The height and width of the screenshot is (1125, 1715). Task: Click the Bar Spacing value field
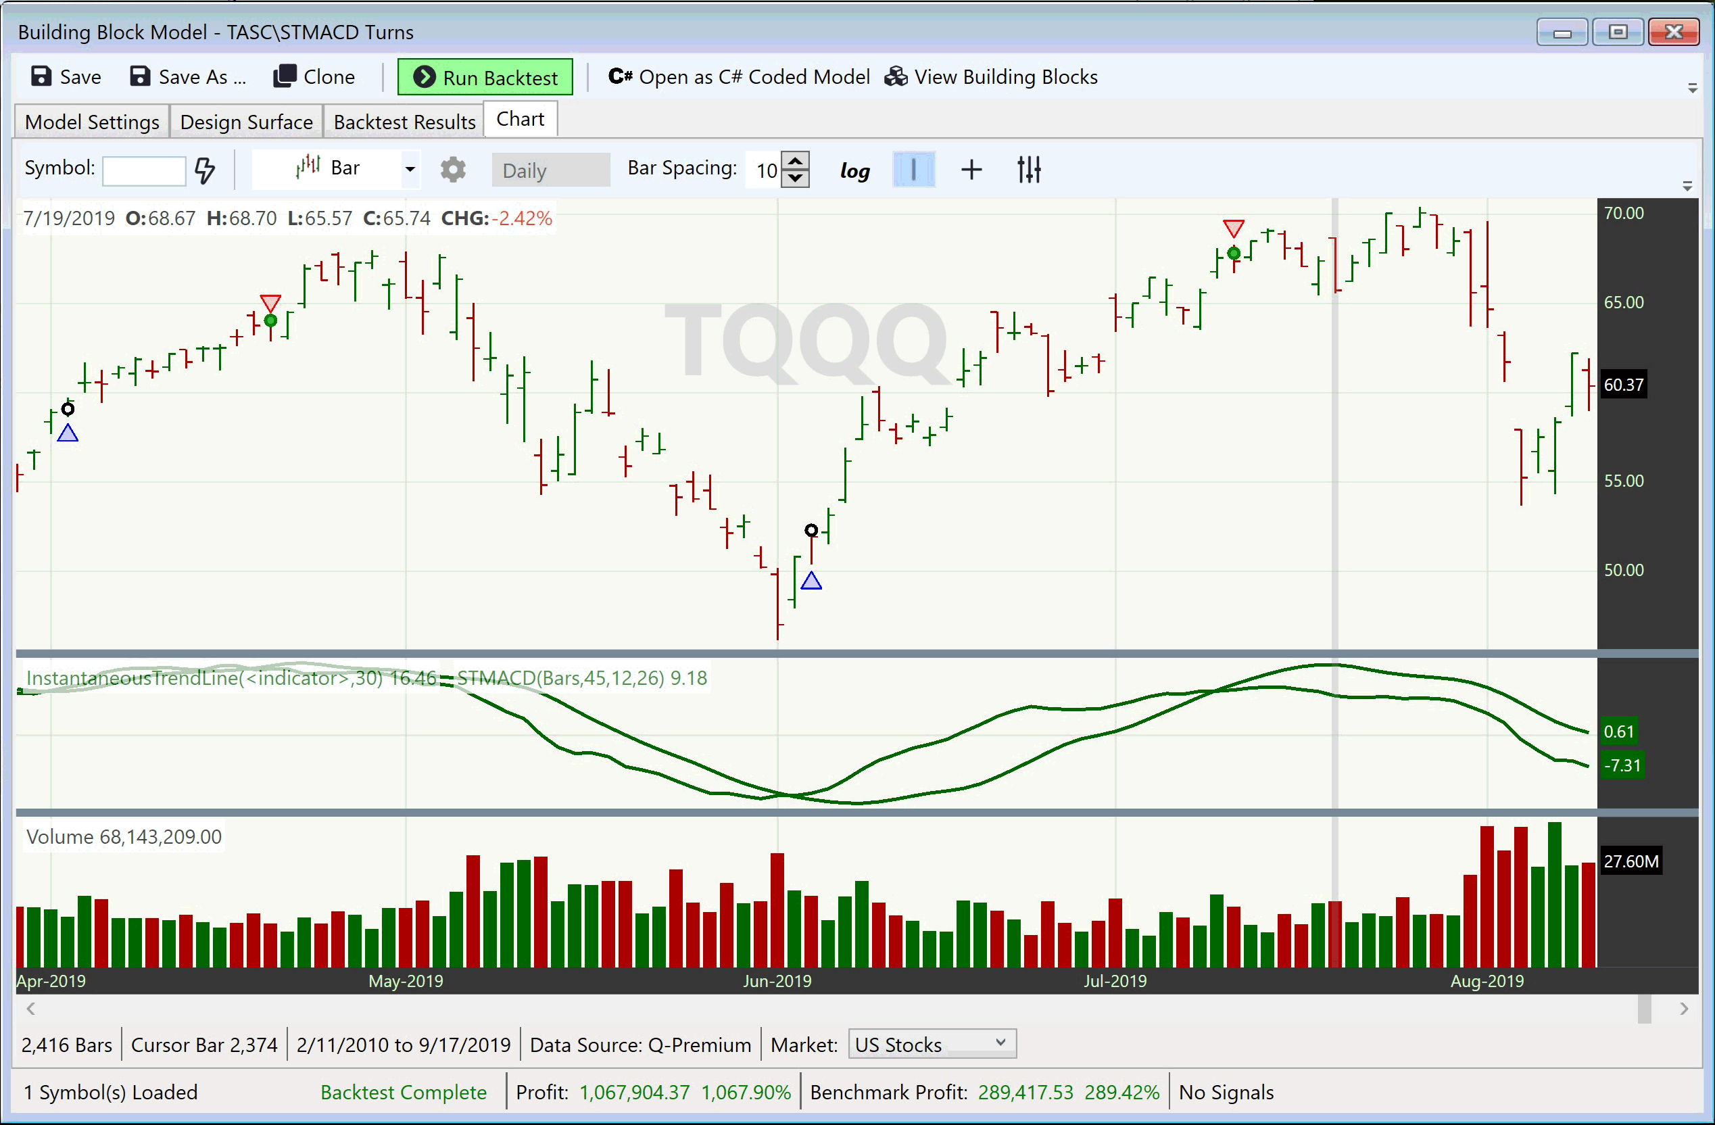(x=763, y=170)
